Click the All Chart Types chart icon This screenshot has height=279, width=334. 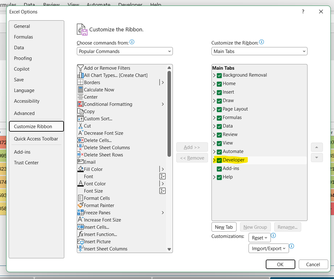pos(81,75)
